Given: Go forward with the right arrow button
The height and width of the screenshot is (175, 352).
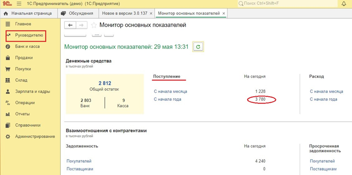Looking at the screenshot, I should tap(82, 25).
